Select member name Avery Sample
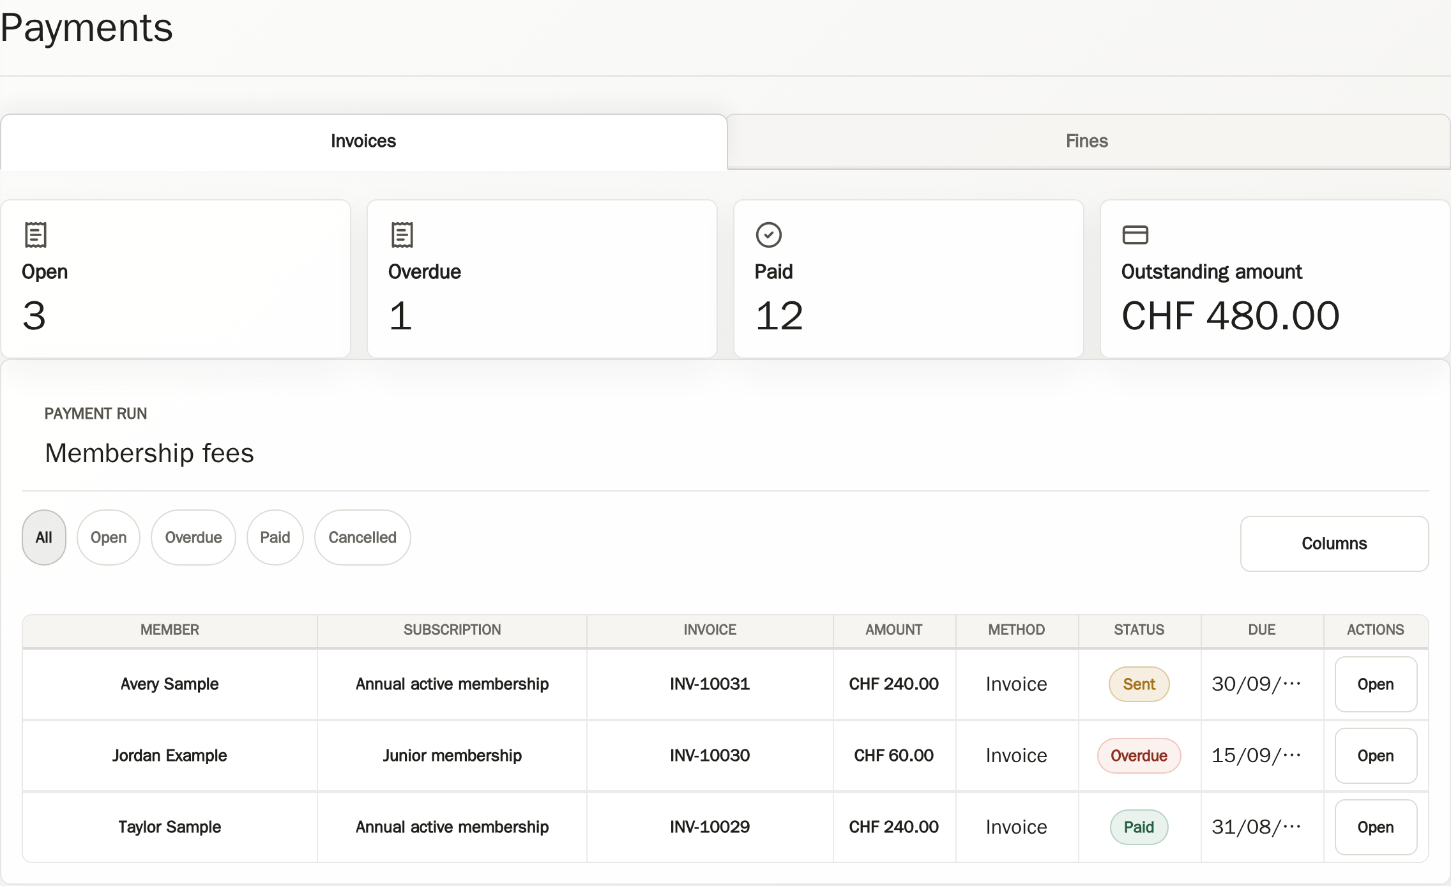Viewport: 1451px width, 886px height. (170, 684)
